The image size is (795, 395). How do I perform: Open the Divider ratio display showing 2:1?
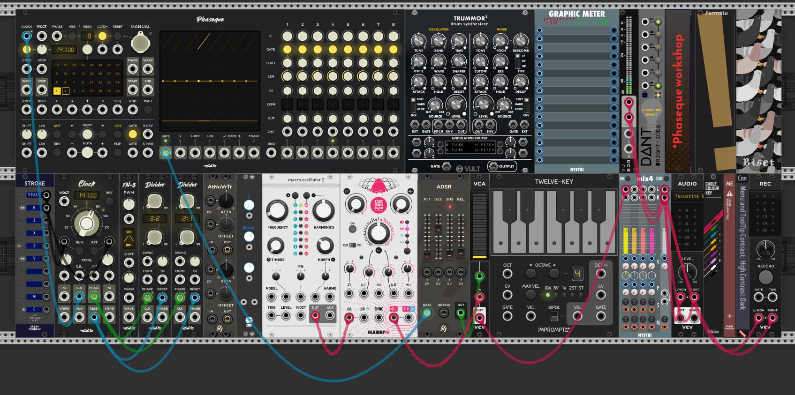[x=187, y=218]
